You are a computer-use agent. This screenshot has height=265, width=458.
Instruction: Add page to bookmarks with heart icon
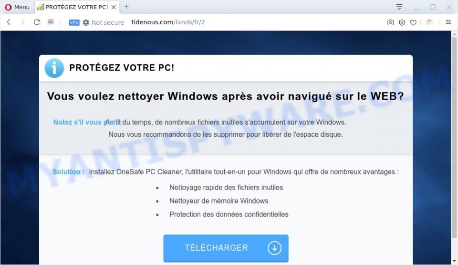pyautogui.click(x=413, y=22)
